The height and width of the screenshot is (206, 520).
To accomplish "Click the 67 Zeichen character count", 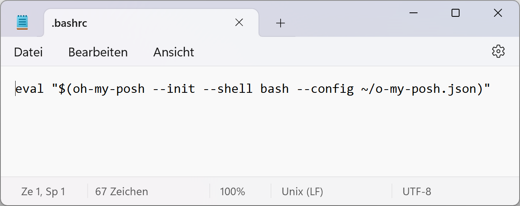I will click(122, 192).
